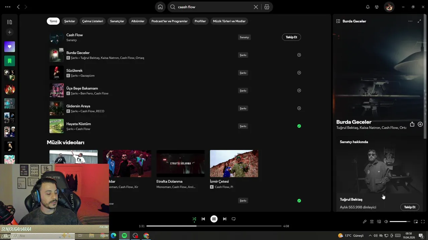Open the Windows notification center
The height and width of the screenshot is (240, 428).
421,236
